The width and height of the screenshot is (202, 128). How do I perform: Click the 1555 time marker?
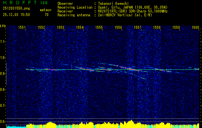(x=99, y=28)
